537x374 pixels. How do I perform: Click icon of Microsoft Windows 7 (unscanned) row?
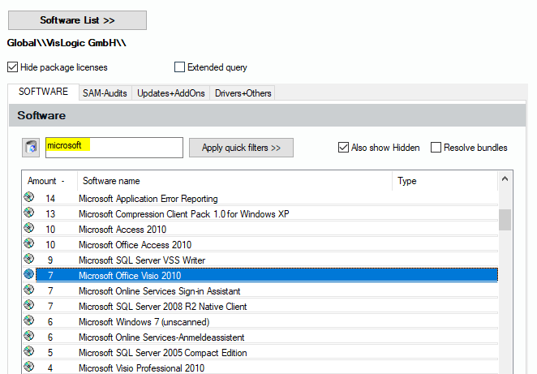tap(29, 320)
